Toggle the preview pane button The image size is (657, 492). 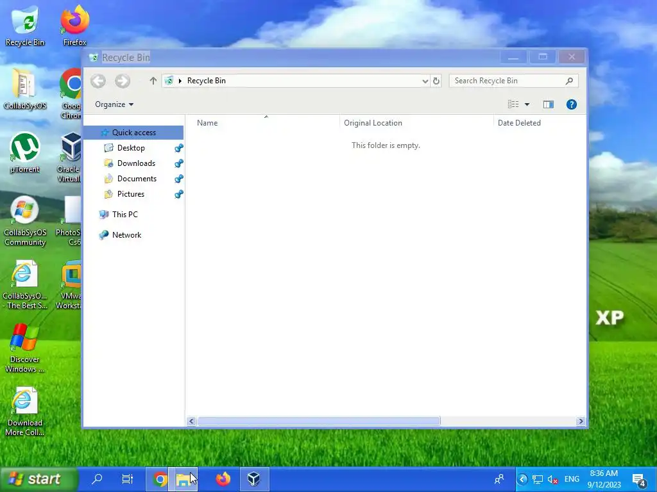click(x=549, y=104)
